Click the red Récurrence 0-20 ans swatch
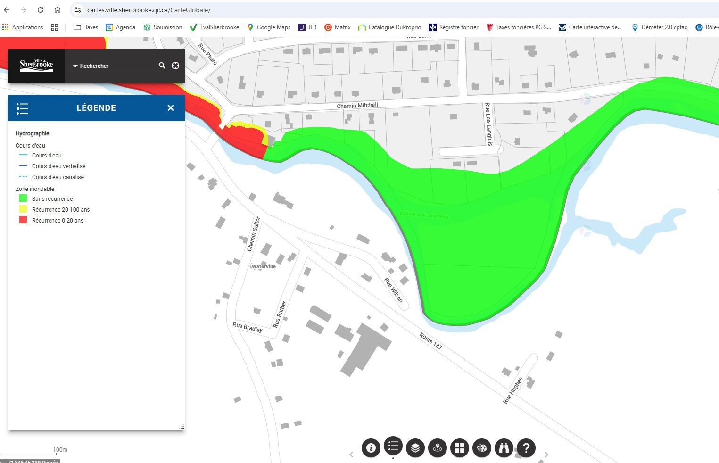The height and width of the screenshot is (463, 719). click(x=23, y=220)
